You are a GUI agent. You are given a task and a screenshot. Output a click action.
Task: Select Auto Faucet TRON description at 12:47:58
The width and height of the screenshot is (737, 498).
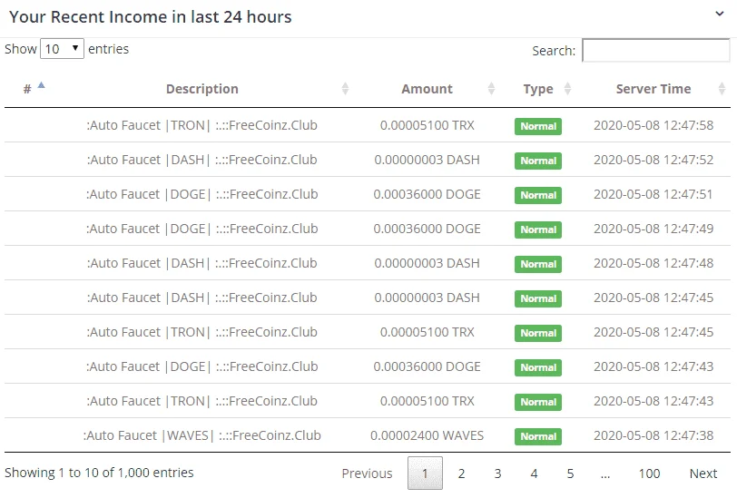click(202, 125)
